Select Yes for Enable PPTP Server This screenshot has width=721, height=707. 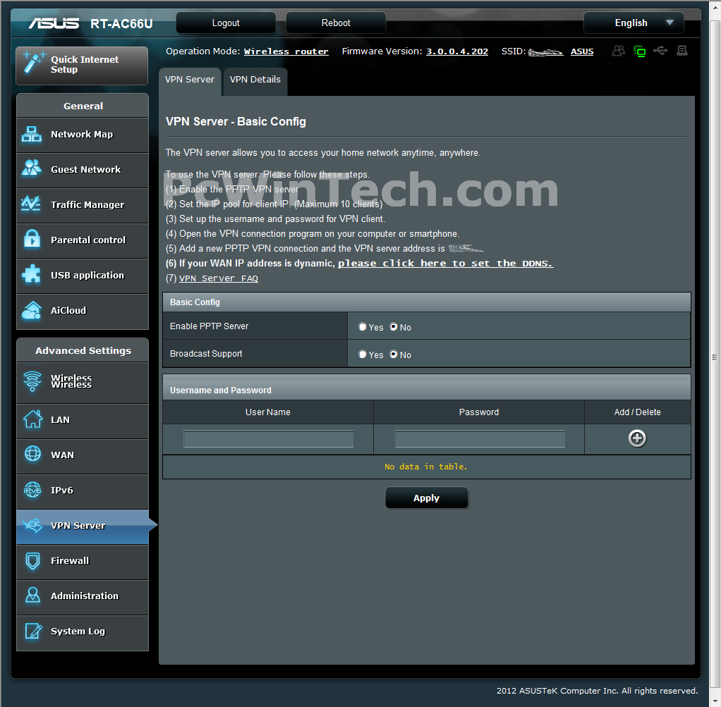(363, 326)
